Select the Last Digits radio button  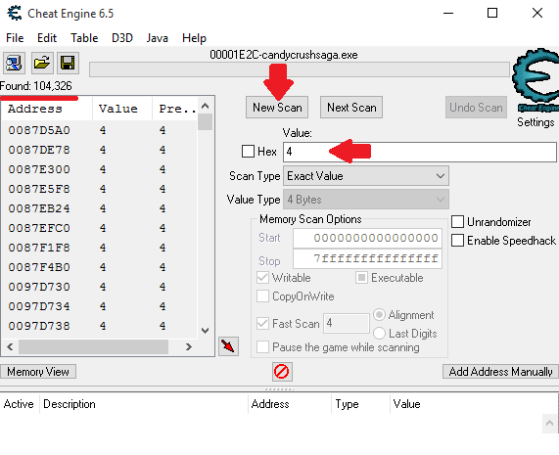pos(379,333)
